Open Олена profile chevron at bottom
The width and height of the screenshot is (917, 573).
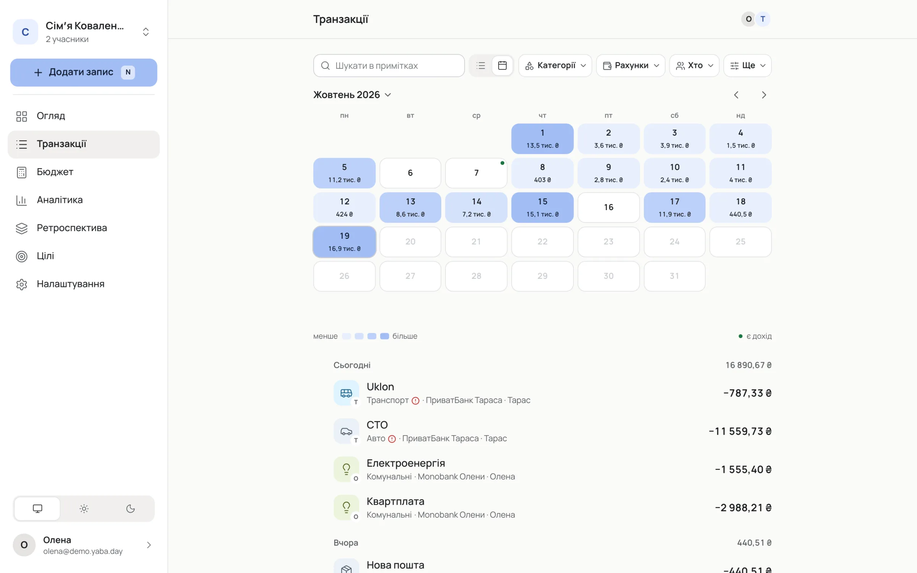[149, 545]
